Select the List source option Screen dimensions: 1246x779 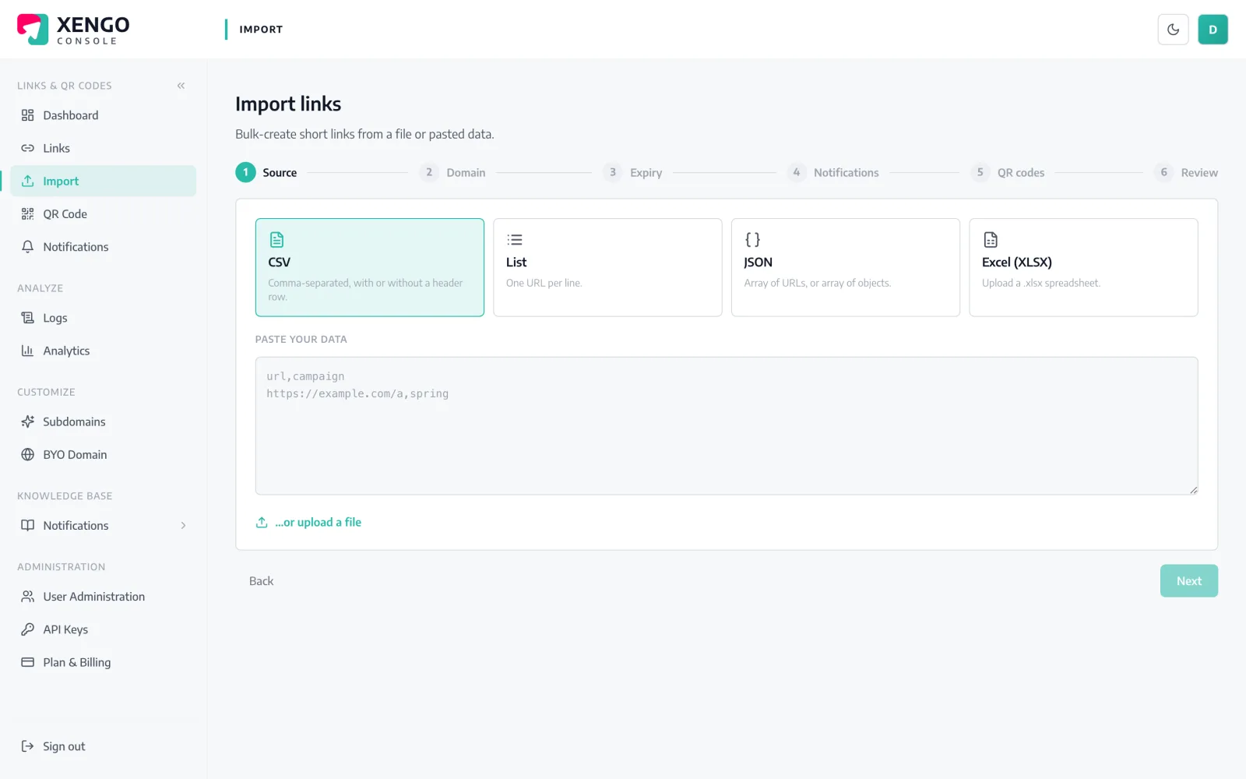pos(607,267)
